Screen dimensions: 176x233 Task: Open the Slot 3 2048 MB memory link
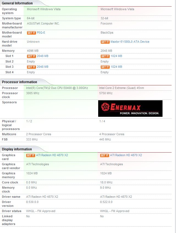[x=43, y=67]
